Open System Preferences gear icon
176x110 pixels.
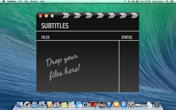coord(131,105)
